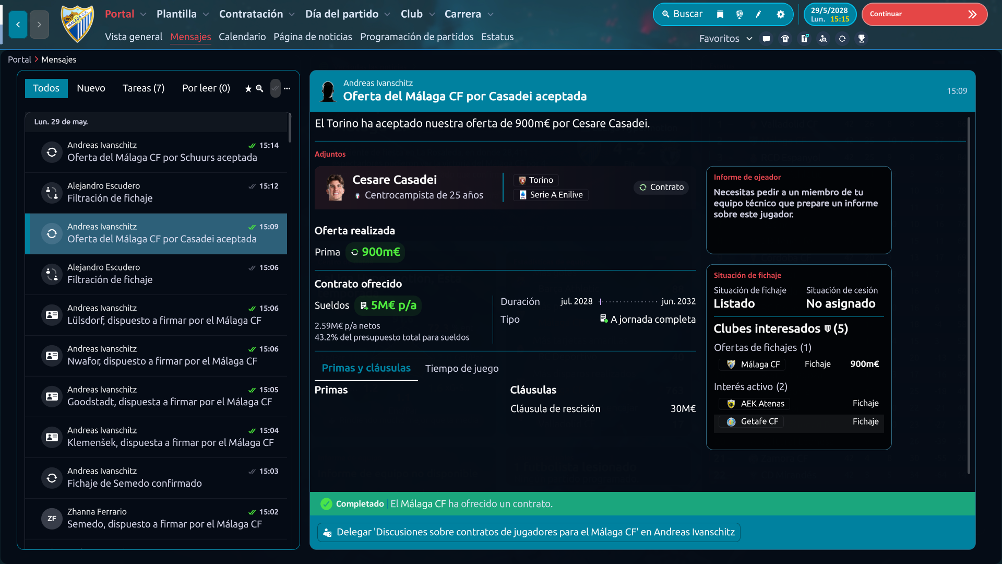Click the shirt shortcut icon near Favoritos
This screenshot has height=564, width=1002.
(x=785, y=39)
